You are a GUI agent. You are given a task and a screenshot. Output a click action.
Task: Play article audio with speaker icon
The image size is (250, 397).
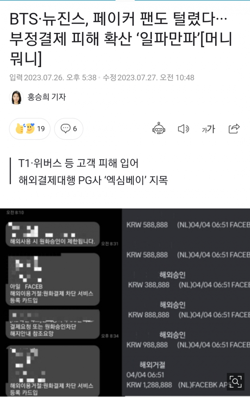click(x=183, y=129)
